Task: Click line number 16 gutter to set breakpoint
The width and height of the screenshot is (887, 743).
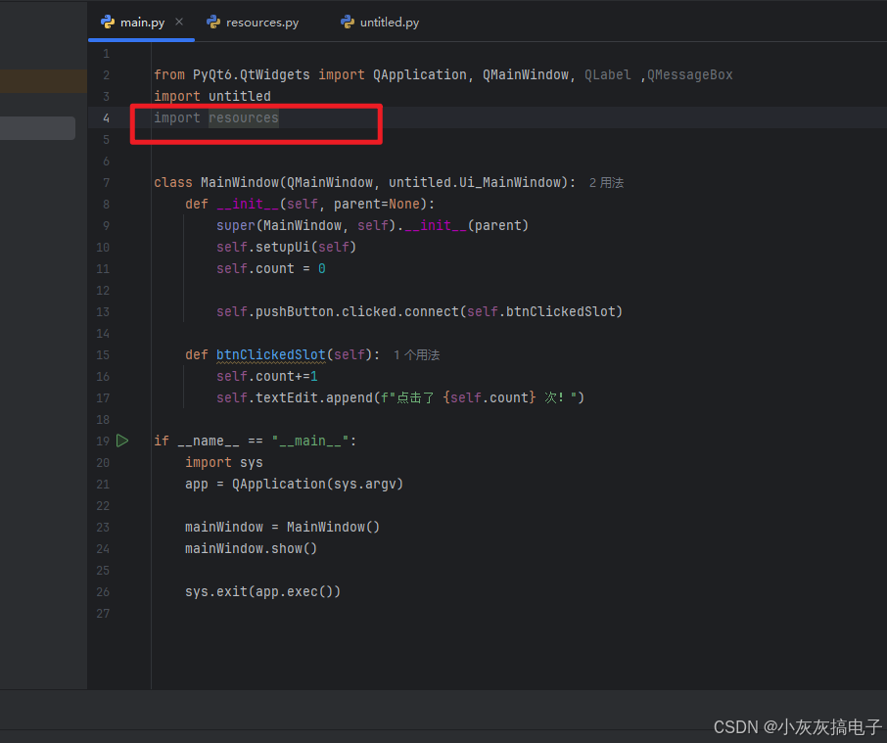Action: (x=103, y=376)
